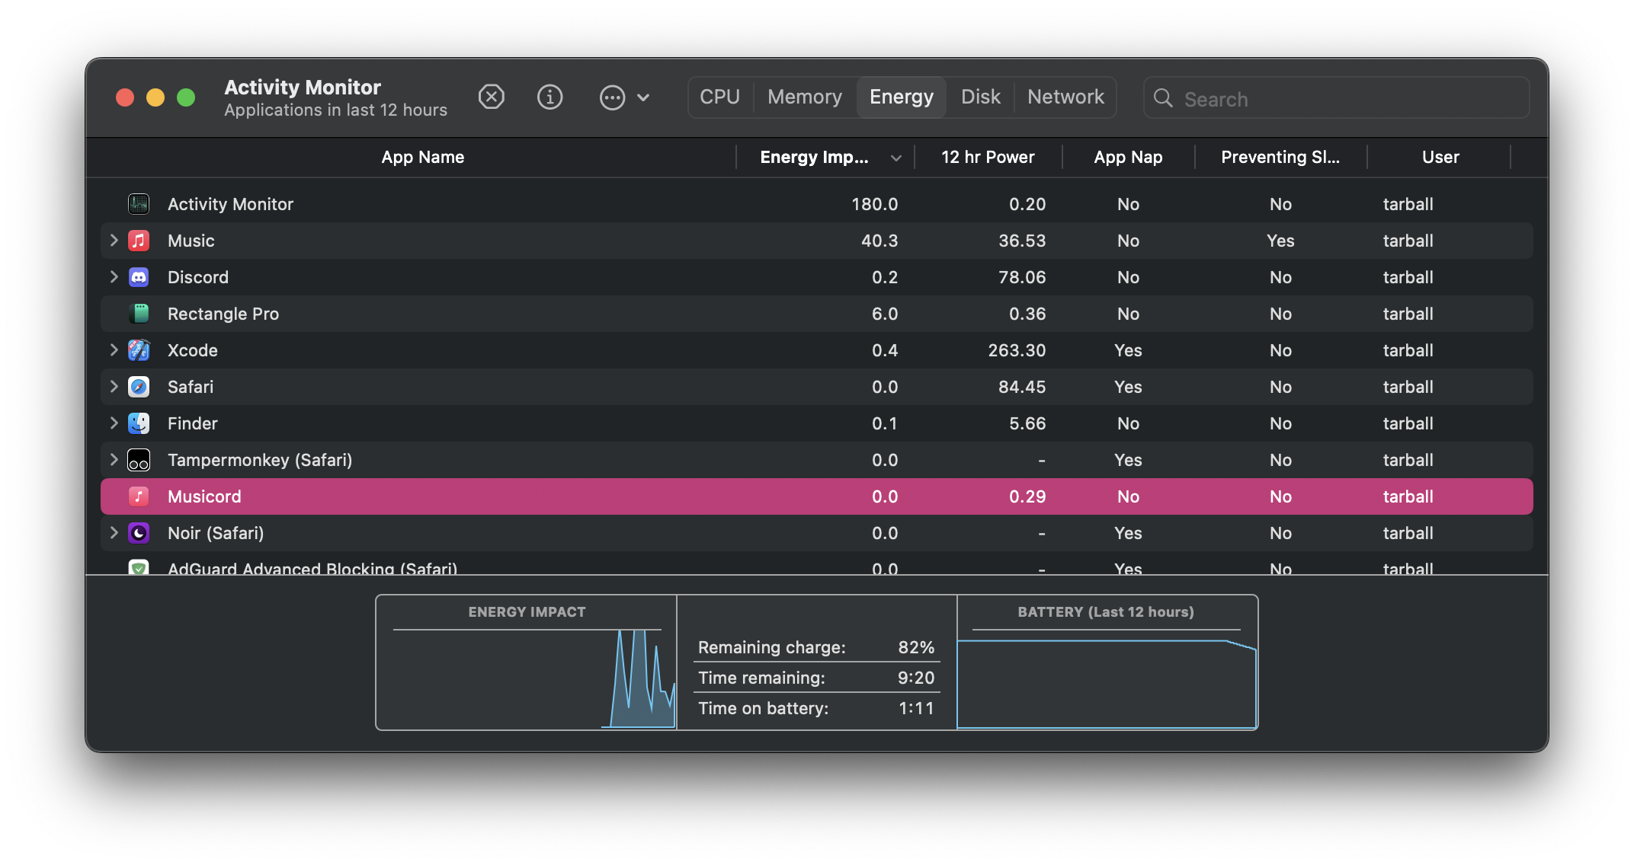Toggle Energy Impact sort direction arrow

896,158
